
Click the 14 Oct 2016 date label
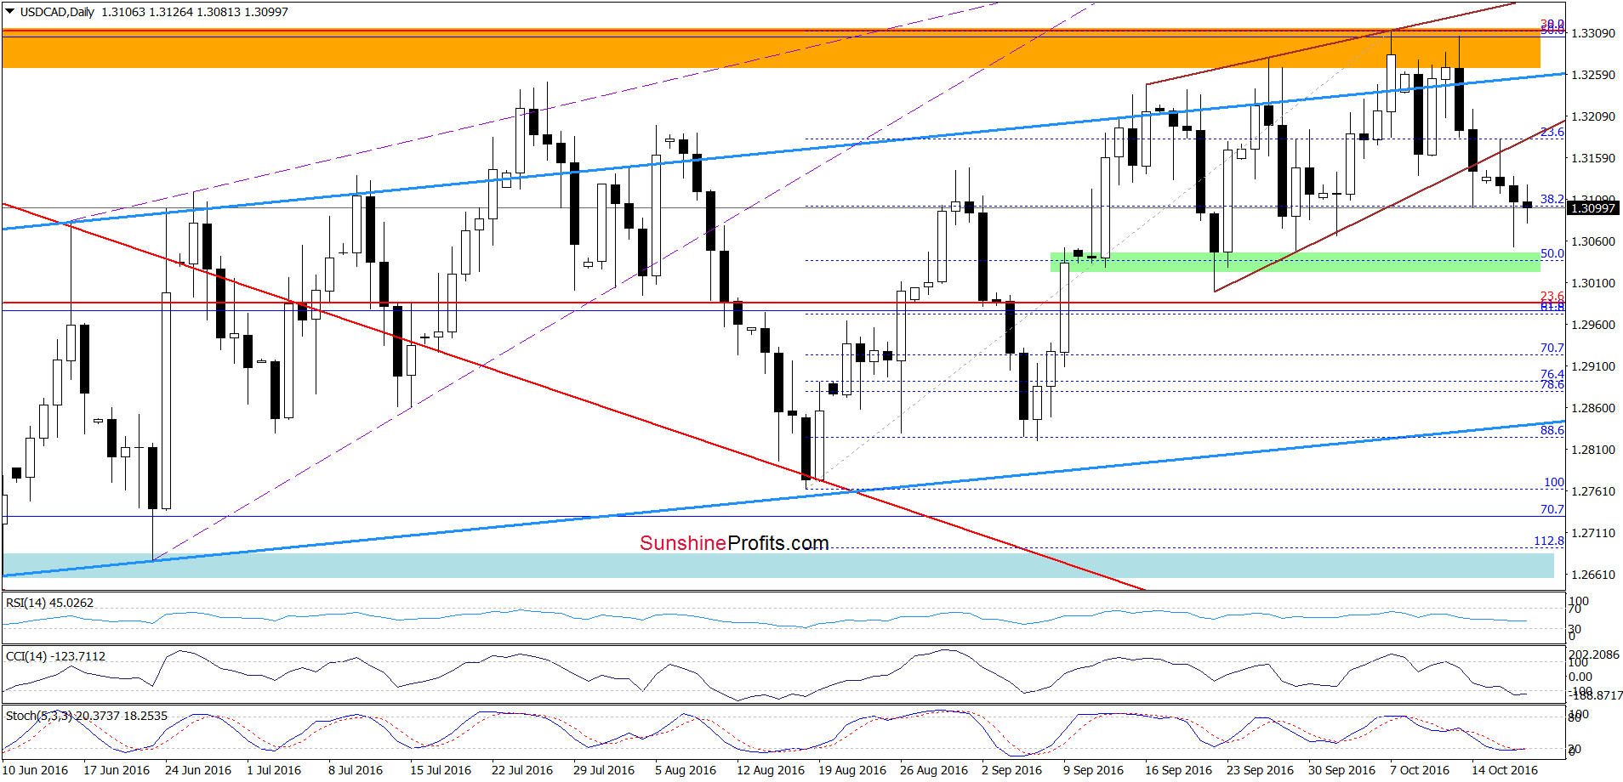point(1505,770)
